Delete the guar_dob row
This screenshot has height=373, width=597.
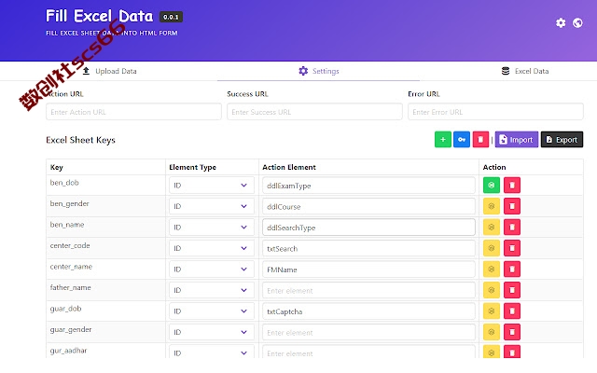[512, 311]
